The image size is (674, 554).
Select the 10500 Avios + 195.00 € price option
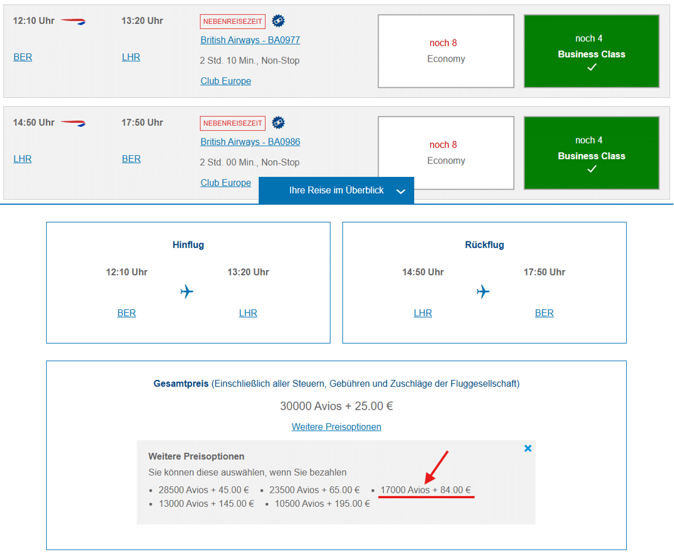click(x=323, y=503)
